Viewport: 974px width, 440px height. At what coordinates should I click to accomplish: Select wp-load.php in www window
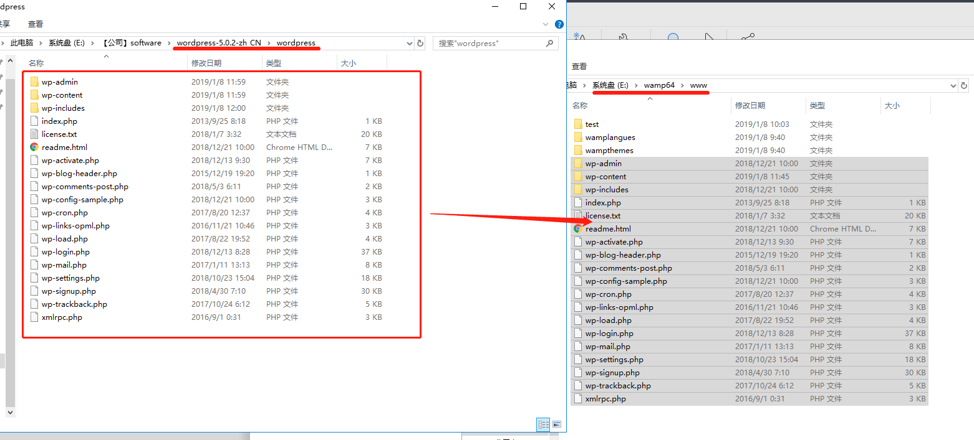[609, 320]
